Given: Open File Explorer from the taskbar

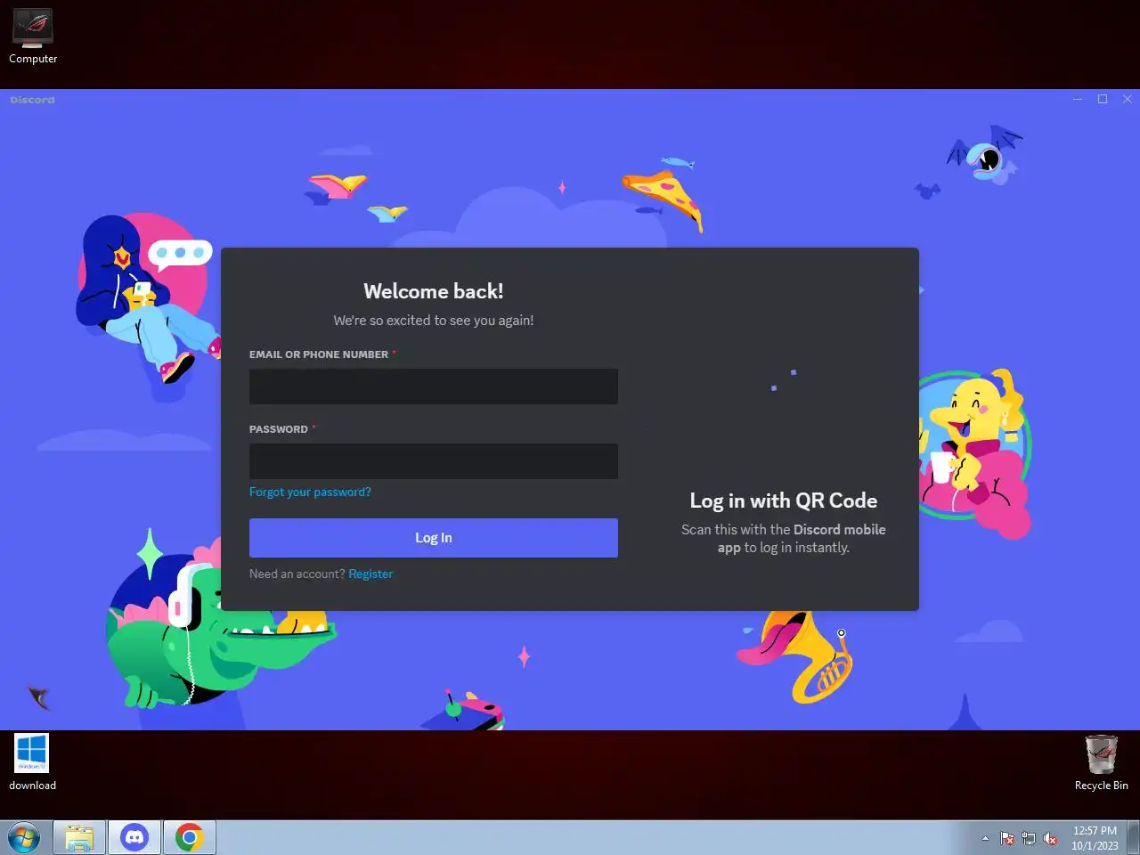Looking at the screenshot, I should point(79,838).
